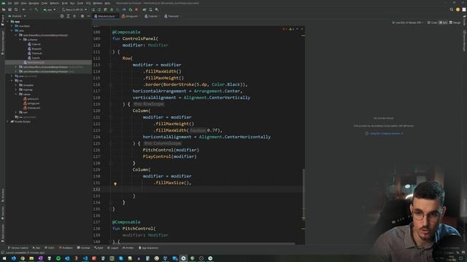
Task: Click the Apply Changes icon next to Stop
Action: pyautogui.click(x=131, y=9)
